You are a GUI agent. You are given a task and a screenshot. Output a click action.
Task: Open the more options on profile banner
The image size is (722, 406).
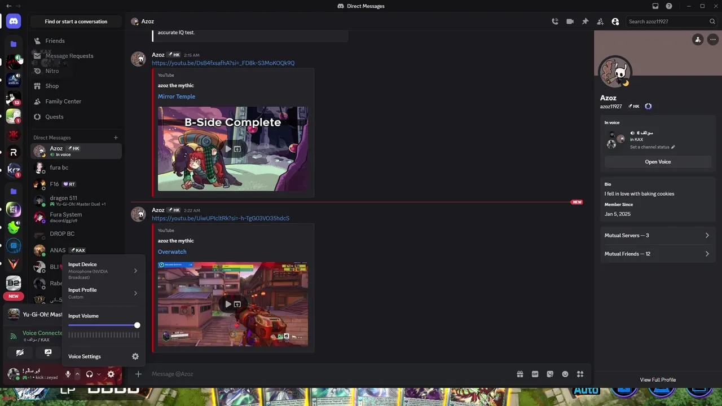click(713, 39)
